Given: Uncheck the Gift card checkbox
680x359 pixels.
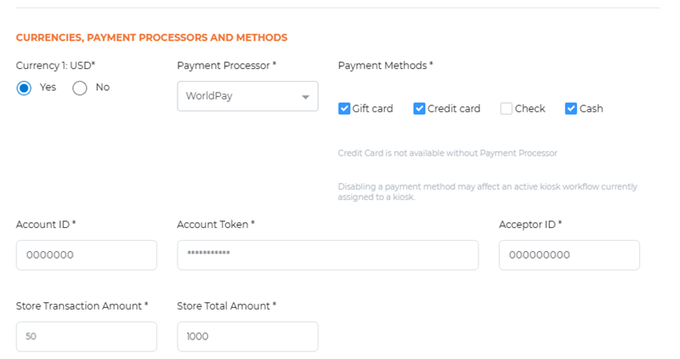Looking at the screenshot, I should point(344,109).
